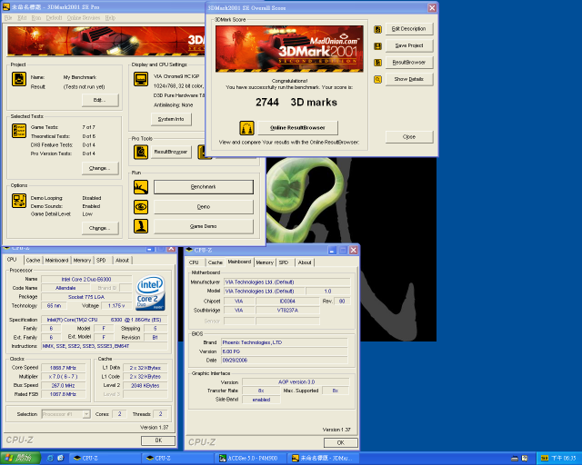Open the File menu in 3DMark
The image size is (582, 465).
[8, 18]
